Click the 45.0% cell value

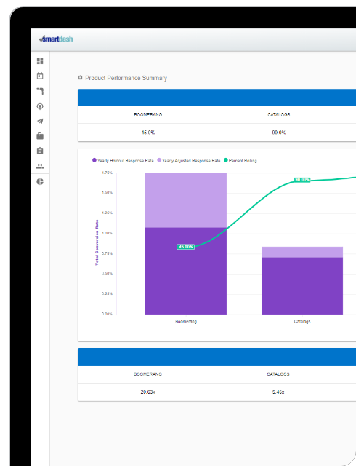(148, 133)
